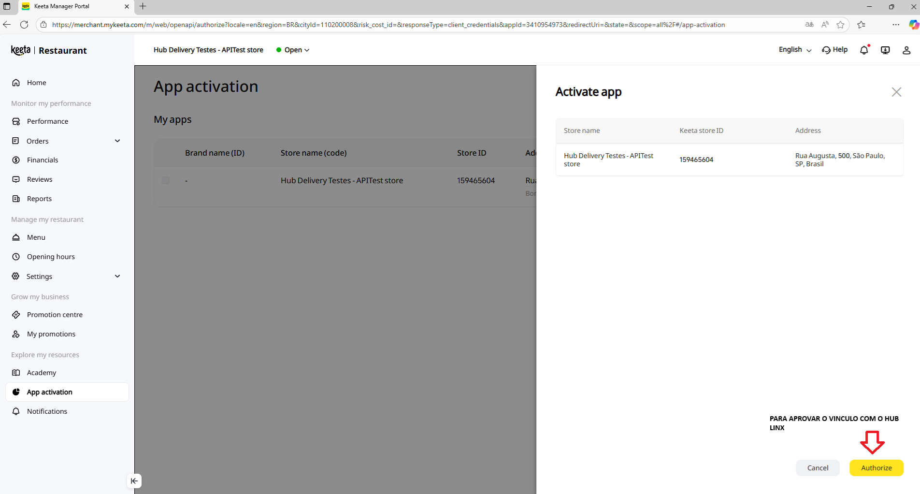The image size is (920, 494).
Task: Click the Store name column header in panel
Action: pyautogui.click(x=582, y=131)
